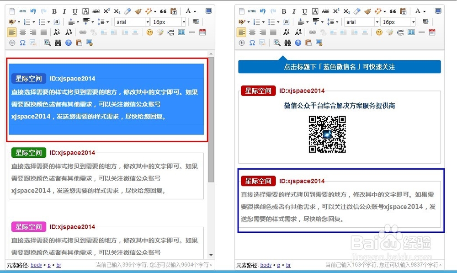Toggle the text border icon in left editor
457x273 pixels.
85,11
